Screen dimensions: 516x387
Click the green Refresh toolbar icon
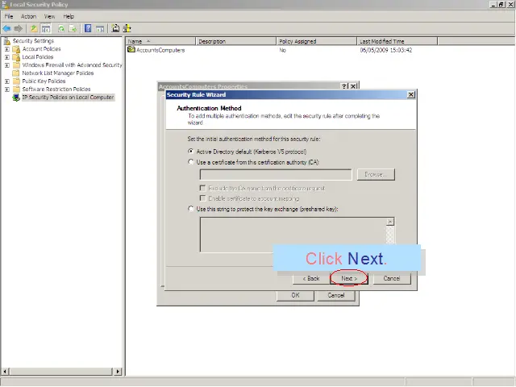click(x=61, y=29)
